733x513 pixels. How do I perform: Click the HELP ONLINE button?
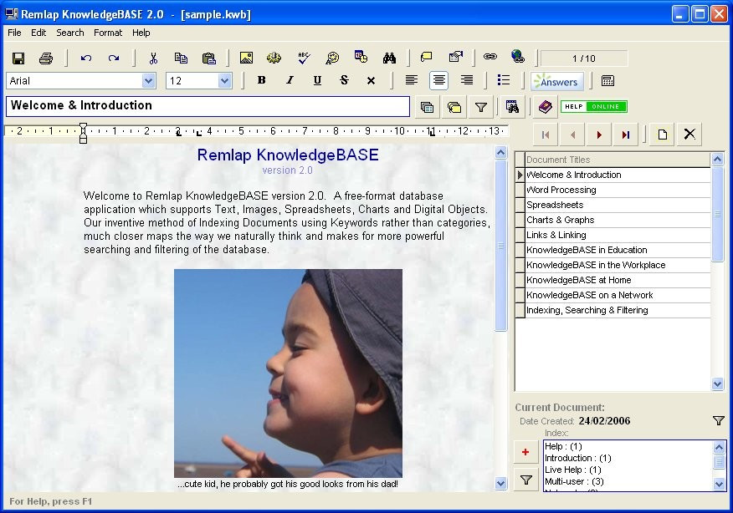[x=594, y=106]
